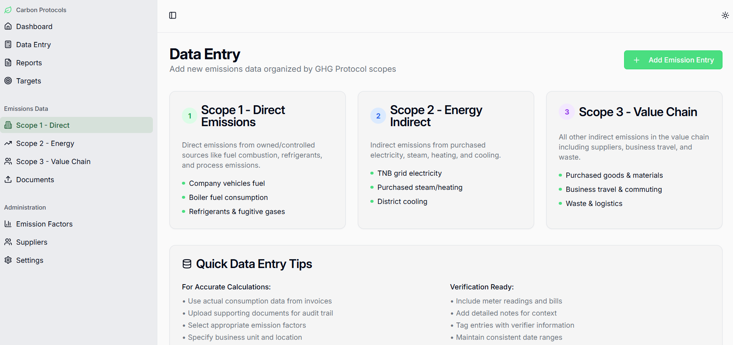The width and height of the screenshot is (733, 345).
Task: Select the Scope 1 Direct Emissions card
Action: point(257,160)
